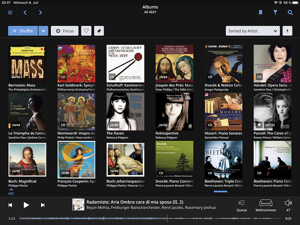Select the Wohnzimmer zone icon
The width and height of the screenshot is (300, 225).
(x=266, y=206)
